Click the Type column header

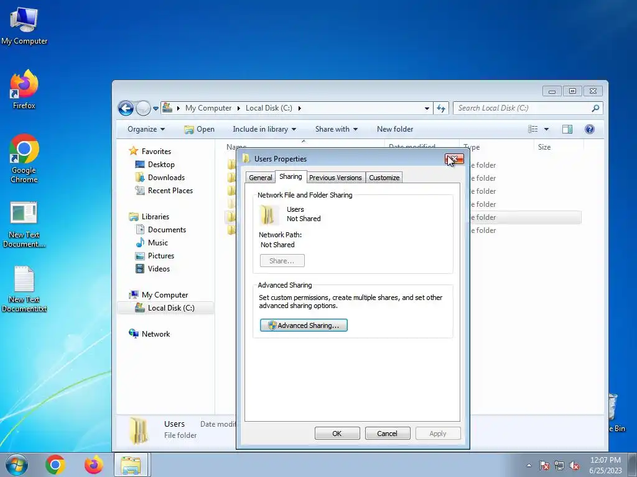click(x=496, y=147)
